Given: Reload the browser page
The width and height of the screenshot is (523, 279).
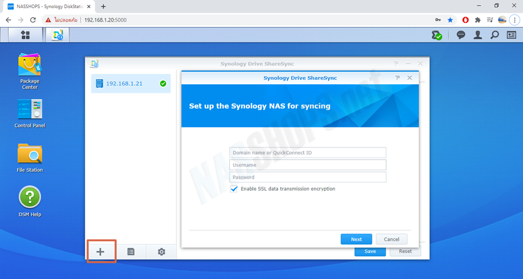Looking at the screenshot, I should tap(33, 20).
